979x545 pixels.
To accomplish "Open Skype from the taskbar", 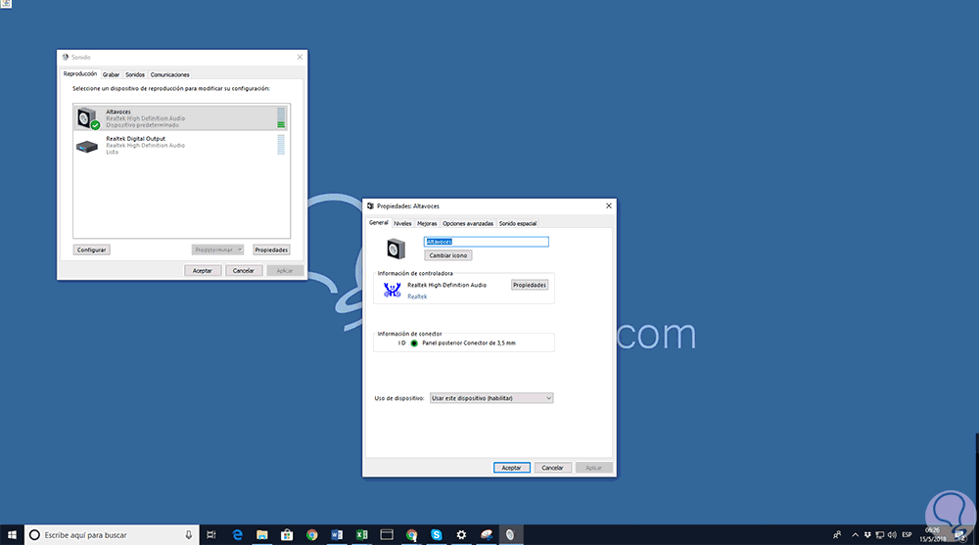I will pyautogui.click(x=437, y=535).
